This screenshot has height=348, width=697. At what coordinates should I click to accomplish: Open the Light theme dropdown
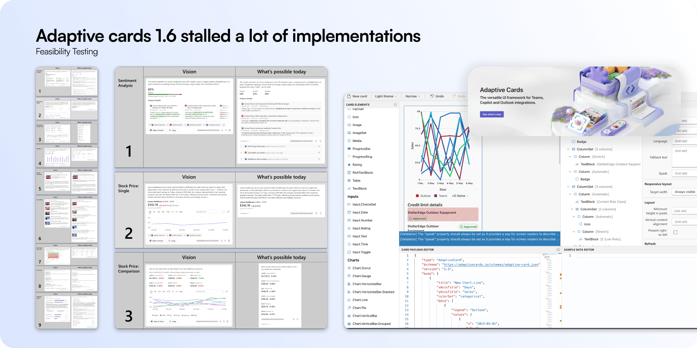tap(386, 96)
